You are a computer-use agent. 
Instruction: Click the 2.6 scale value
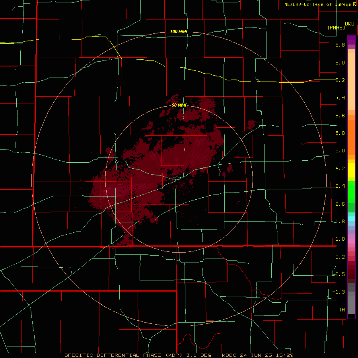click(x=340, y=204)
